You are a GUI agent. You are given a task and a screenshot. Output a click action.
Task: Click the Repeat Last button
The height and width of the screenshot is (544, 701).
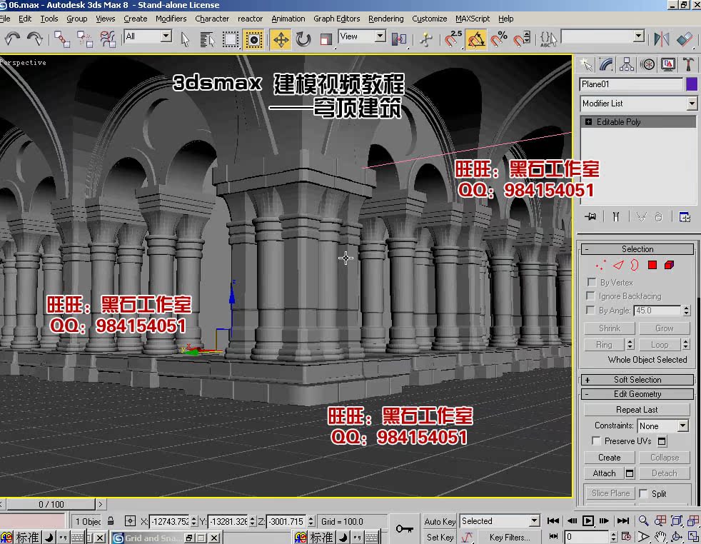(x=637, y=410)
